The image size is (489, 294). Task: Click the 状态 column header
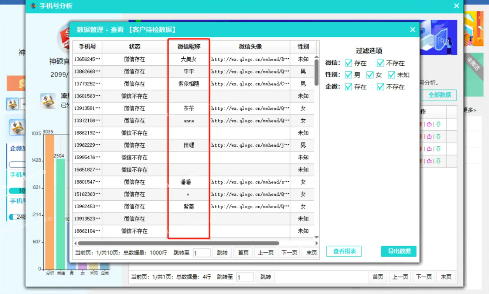pos(135,47)
